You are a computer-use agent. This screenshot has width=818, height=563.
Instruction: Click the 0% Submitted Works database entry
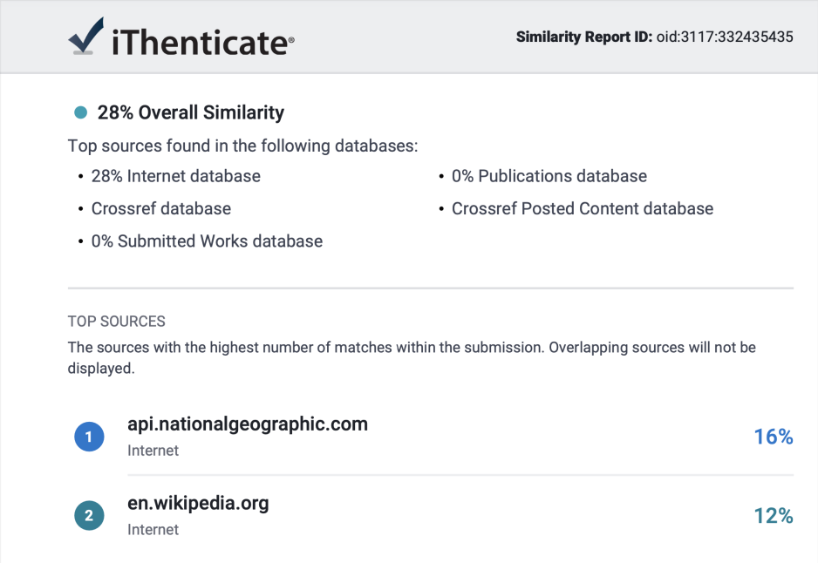point(207,241)
